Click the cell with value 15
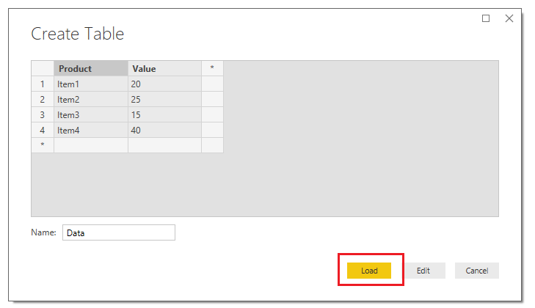 tap(165, 114)
